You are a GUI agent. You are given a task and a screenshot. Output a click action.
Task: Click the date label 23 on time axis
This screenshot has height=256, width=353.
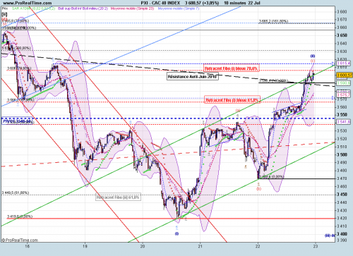coord(316,246)
